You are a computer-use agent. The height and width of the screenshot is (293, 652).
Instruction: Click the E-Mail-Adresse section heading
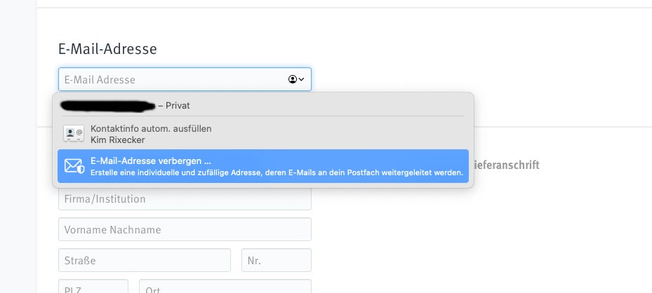pos(107,49)
